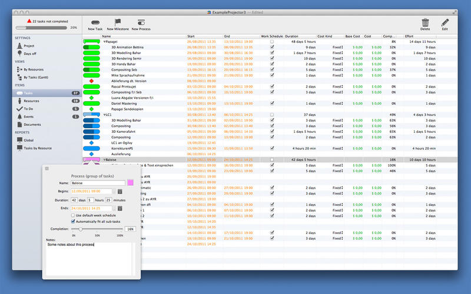Sort by the Start column header
The width and height of the screenshot is (471, 294).
tap(204, 36)
